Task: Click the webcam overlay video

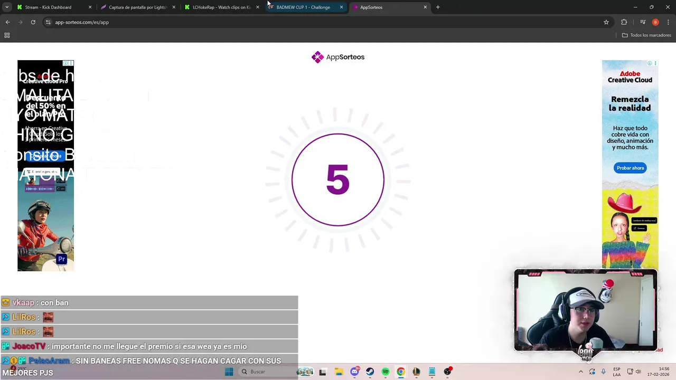Action: (x=586, y=311)
